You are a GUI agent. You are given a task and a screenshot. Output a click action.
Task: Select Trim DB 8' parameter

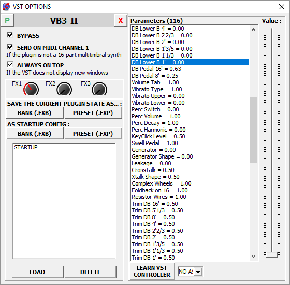pyautogui.click(x=190, y=217)
